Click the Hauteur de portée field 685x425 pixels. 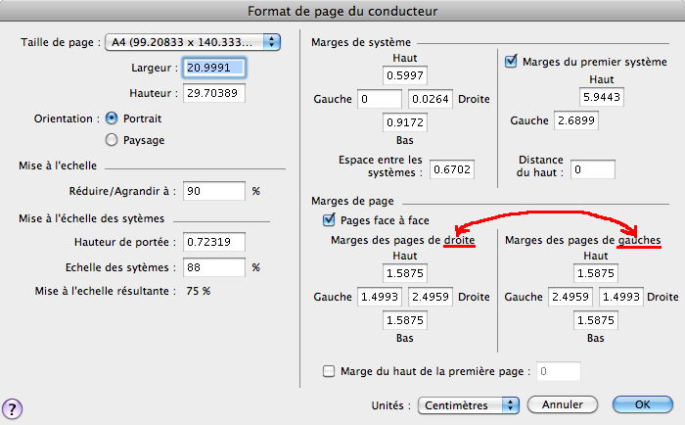[x=213, y=241]
